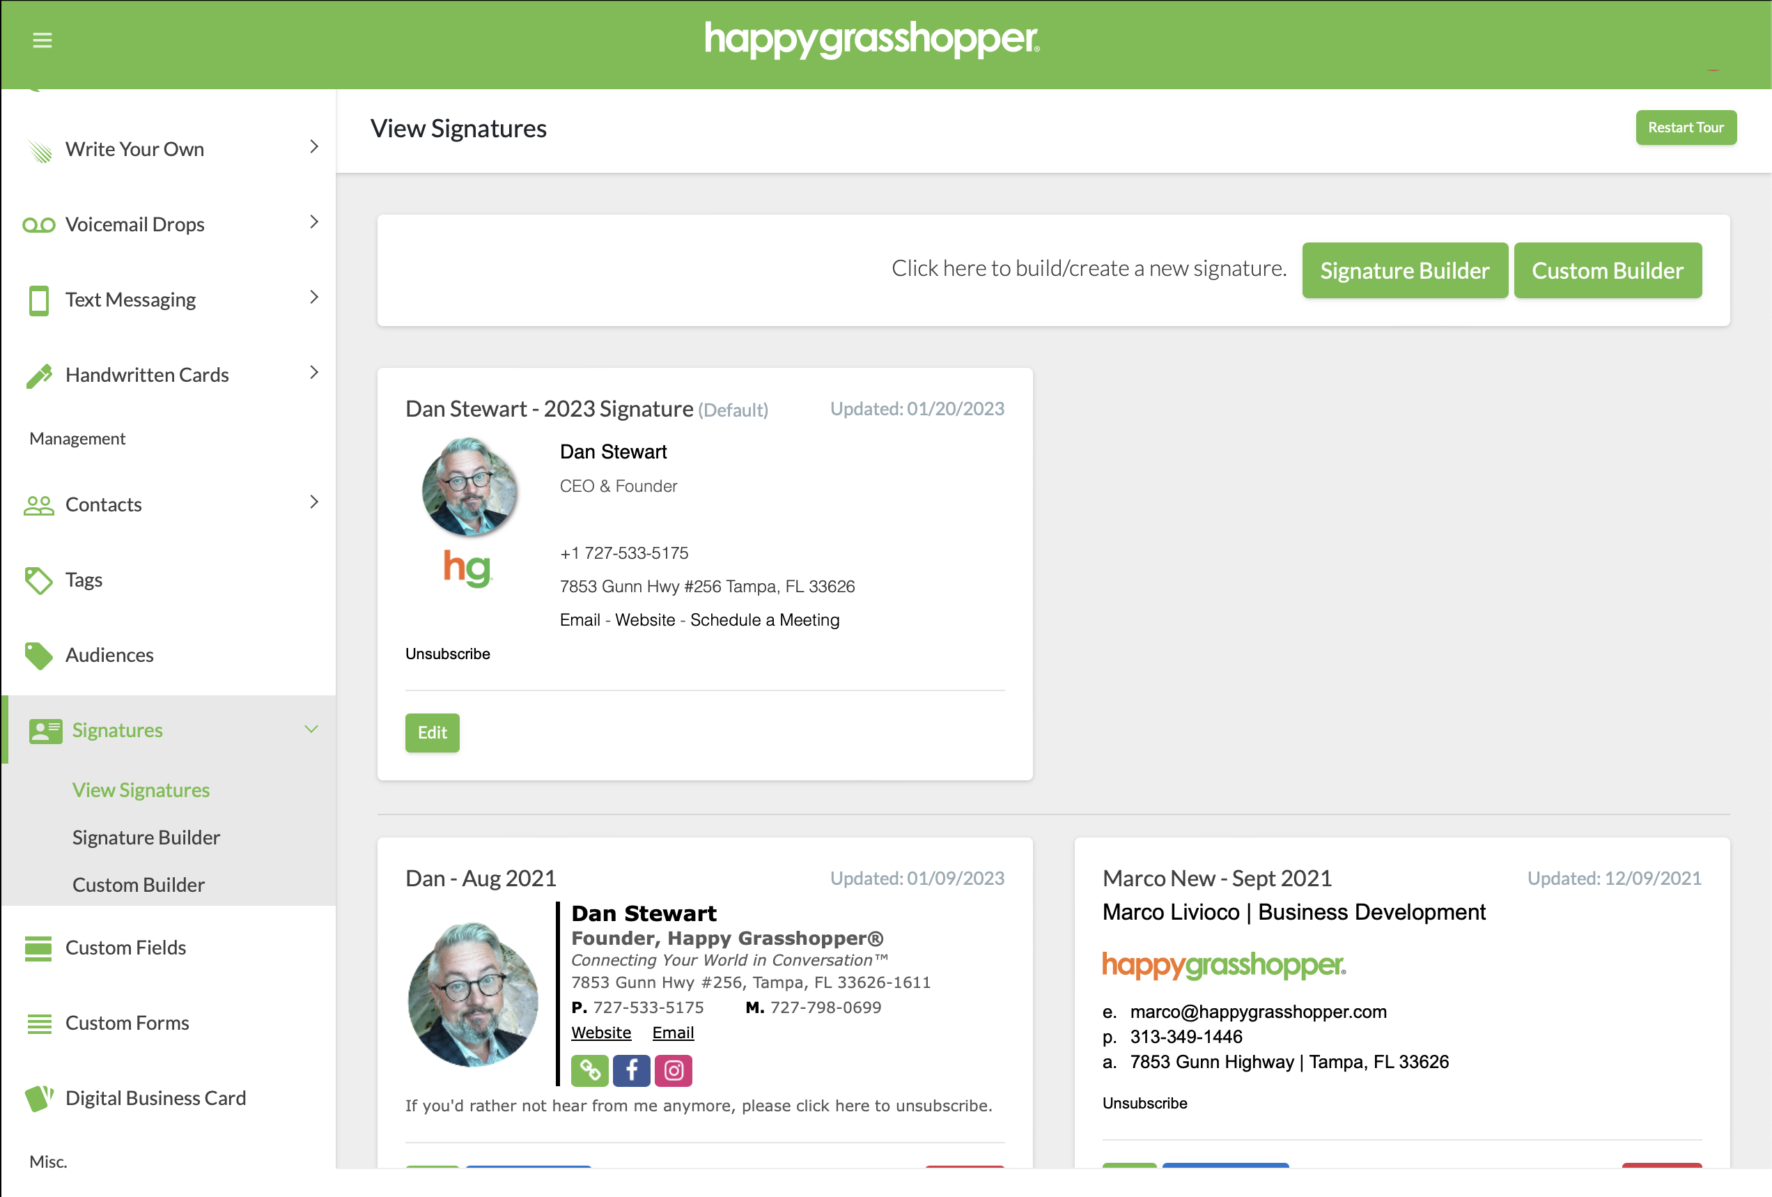Click the 'Dan Stewart - 2023 Signature' title

pos(549,409)
